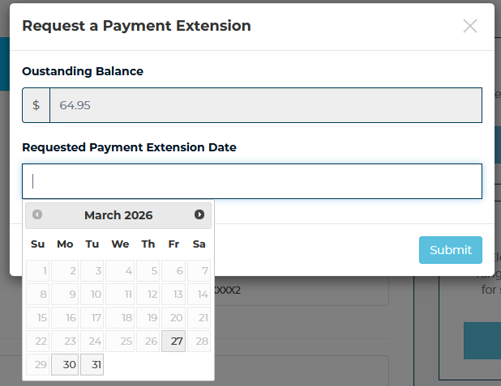Click the Requested Payment Extension Date field

(252, 181)
